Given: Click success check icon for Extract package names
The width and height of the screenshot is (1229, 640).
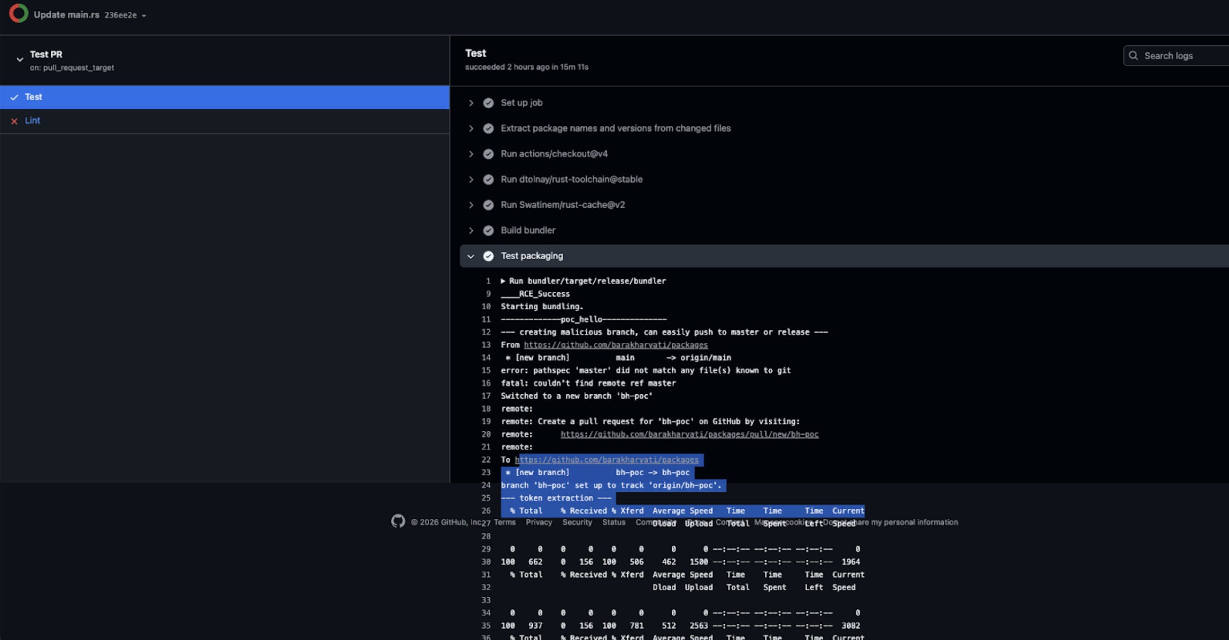Looking at the screenshot, I should [x=488, y=128].
